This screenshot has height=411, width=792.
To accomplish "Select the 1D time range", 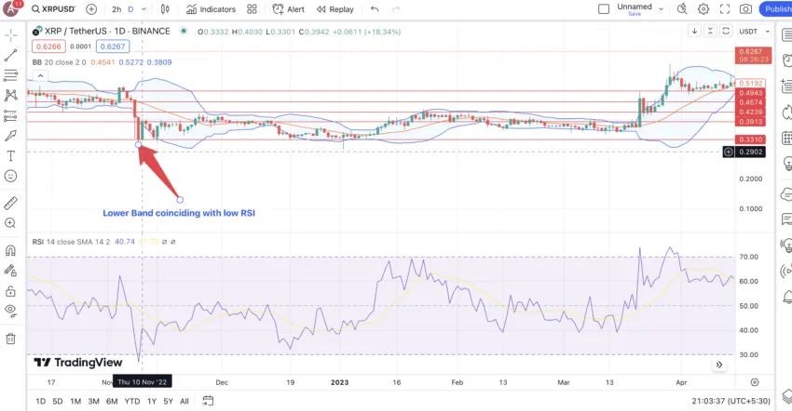I will tap(40, 402).
